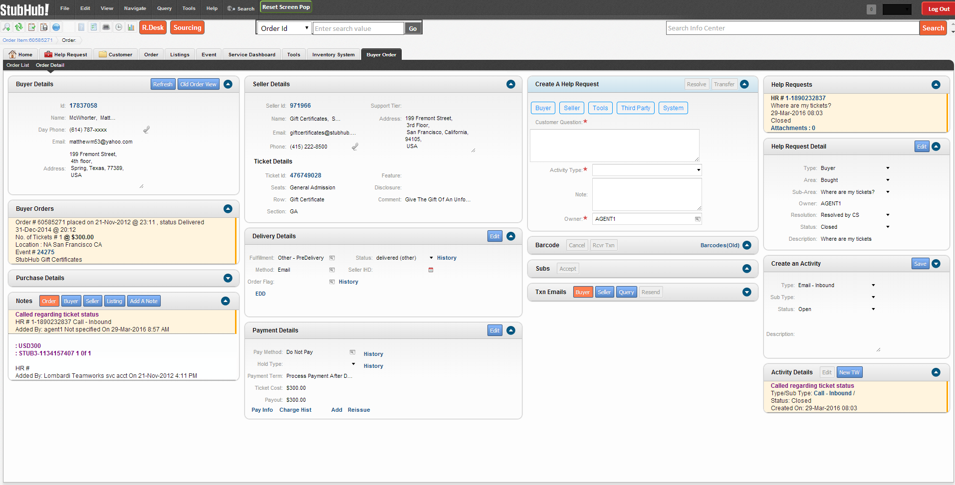Viewport: 955px width, 485px height.
Task: Collapse the Notes panel
Action: click(x=226, y=301)
